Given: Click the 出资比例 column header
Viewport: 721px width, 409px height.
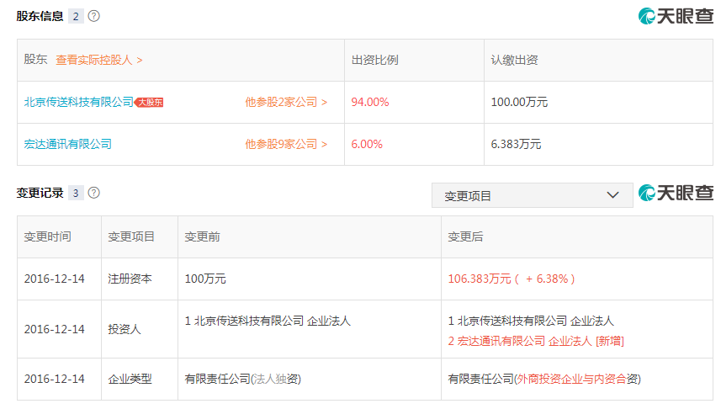Looking at the screenshot, I should point(374,60).
